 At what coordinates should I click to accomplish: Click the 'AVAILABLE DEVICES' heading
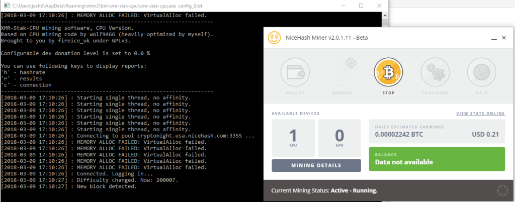pyautogui.click(x=296, y=114)
